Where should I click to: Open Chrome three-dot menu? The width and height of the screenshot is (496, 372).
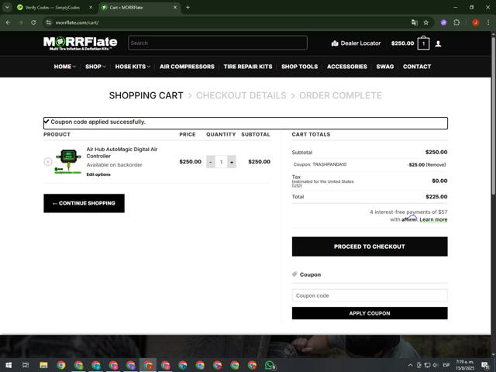pos(488,22)
